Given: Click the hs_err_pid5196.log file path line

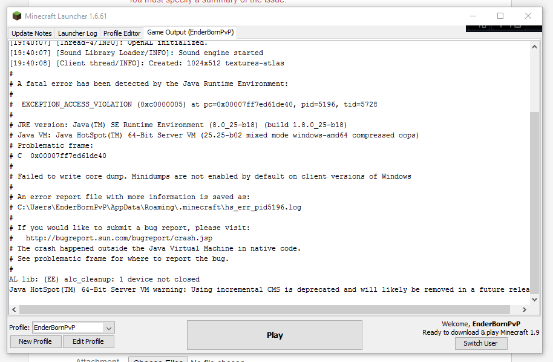Looking at the screenshot, I should (155, 208).
